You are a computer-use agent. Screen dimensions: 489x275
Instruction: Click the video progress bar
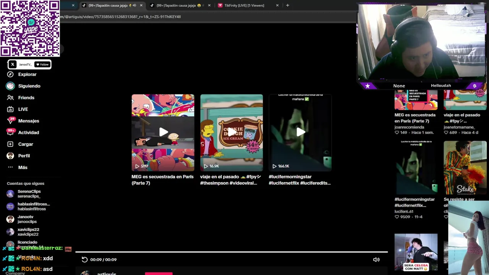(232, 252)
